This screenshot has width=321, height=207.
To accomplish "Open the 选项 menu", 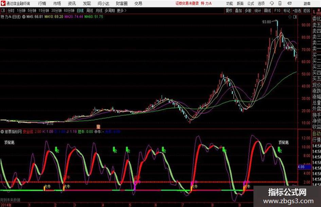I will (261, 3).
